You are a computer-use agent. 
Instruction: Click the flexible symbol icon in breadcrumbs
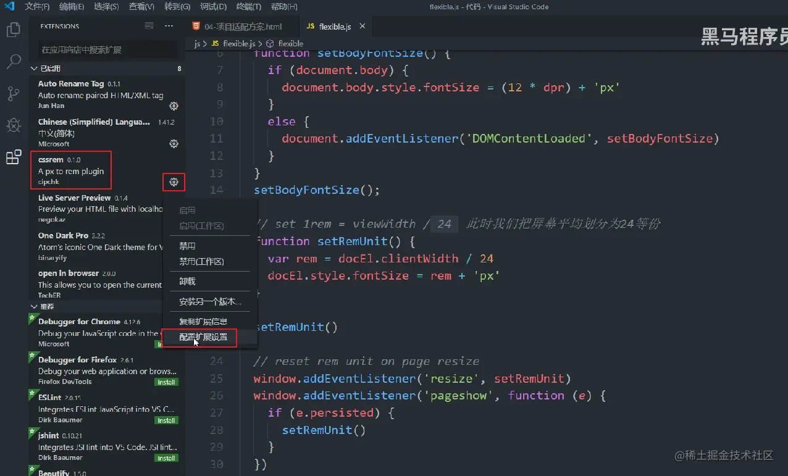(x=270, y=44)
